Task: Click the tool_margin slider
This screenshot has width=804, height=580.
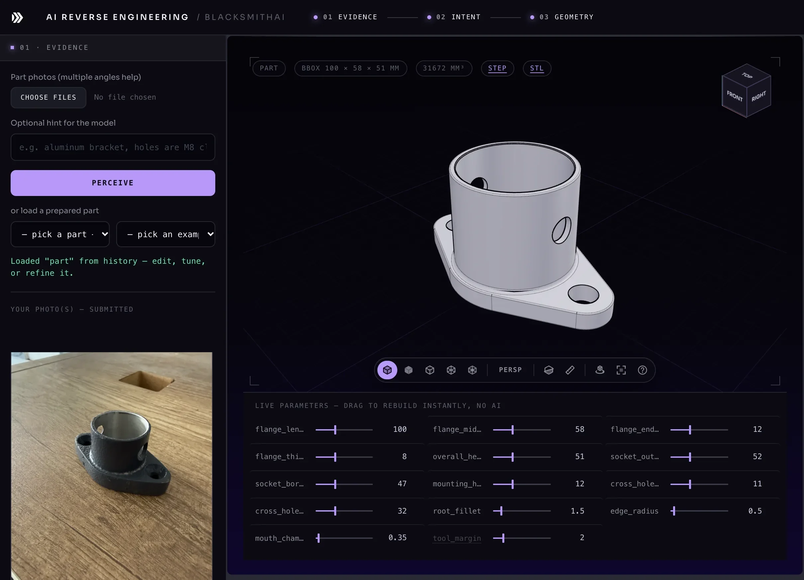Action: point(522,538)
